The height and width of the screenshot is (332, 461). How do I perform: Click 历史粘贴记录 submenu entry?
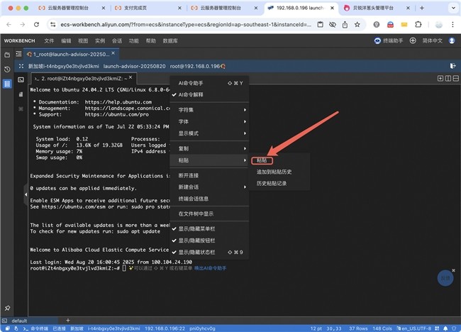272,183
